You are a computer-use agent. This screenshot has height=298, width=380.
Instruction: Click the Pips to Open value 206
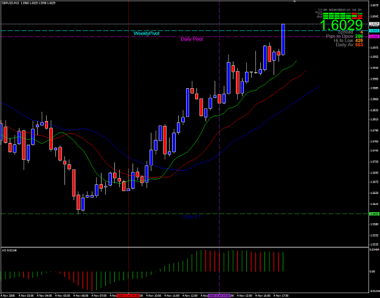tap(359, 36)
